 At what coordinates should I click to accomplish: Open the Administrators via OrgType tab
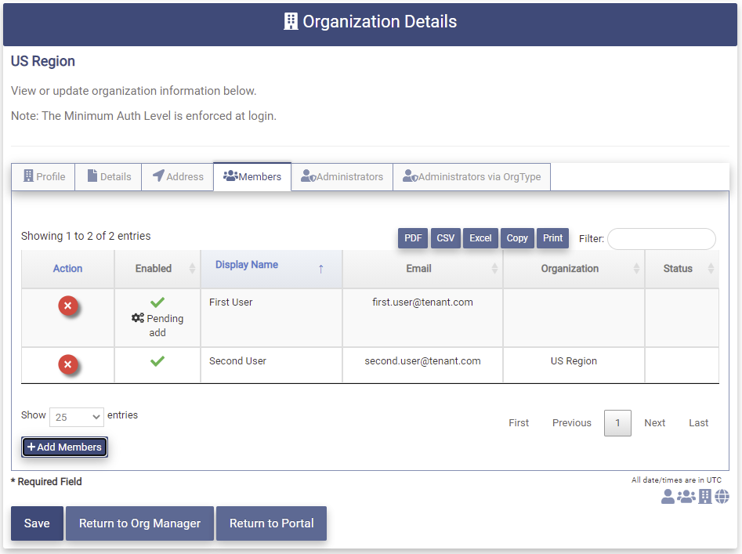(472, 176)
